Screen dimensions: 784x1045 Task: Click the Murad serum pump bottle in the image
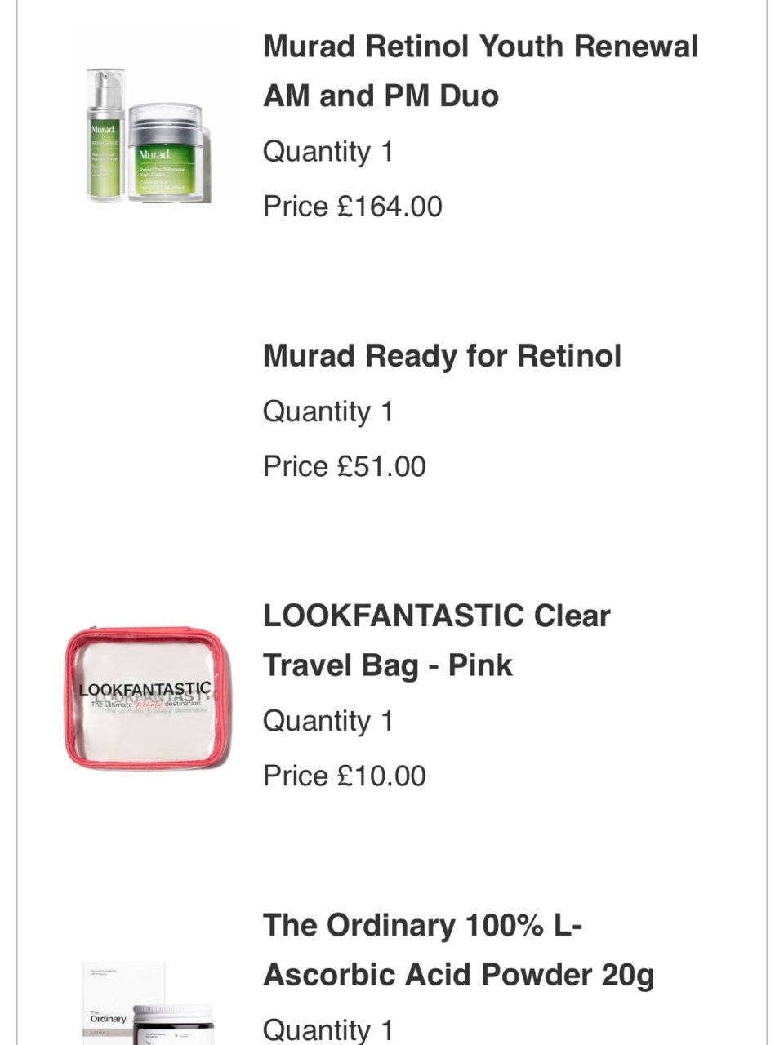click(105, 135)
